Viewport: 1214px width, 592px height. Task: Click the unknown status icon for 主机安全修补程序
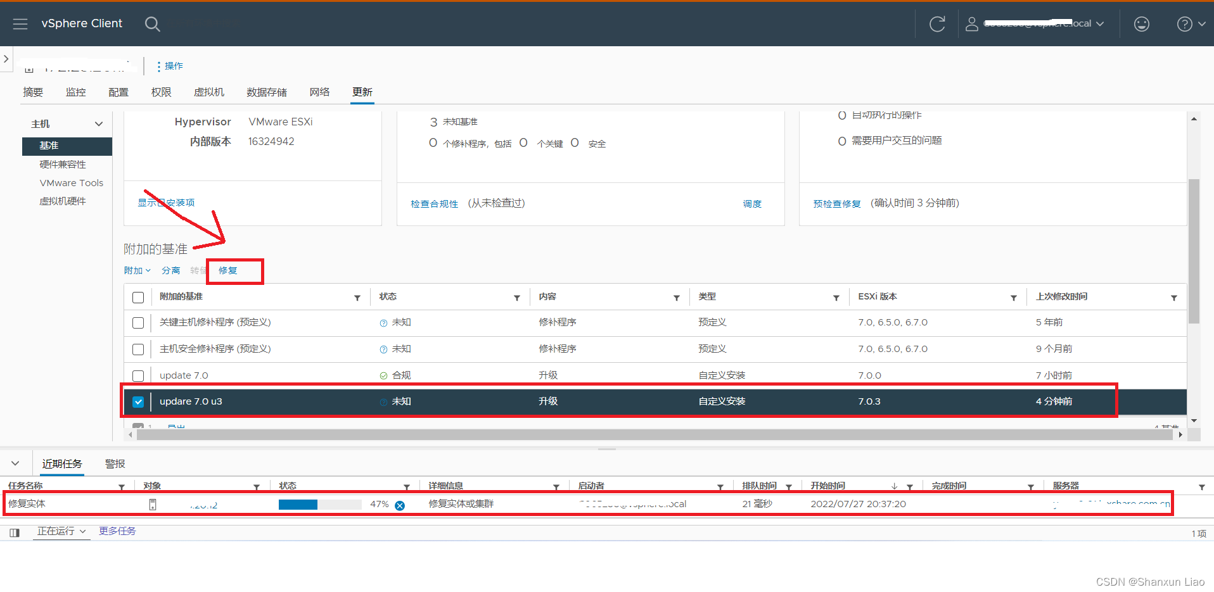pos(383,350)
